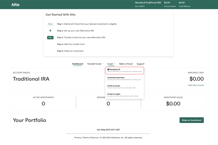This screenshot has width=218, height=145.
Task: Click the Get Started With Alto heading
Action: [61, 15]
